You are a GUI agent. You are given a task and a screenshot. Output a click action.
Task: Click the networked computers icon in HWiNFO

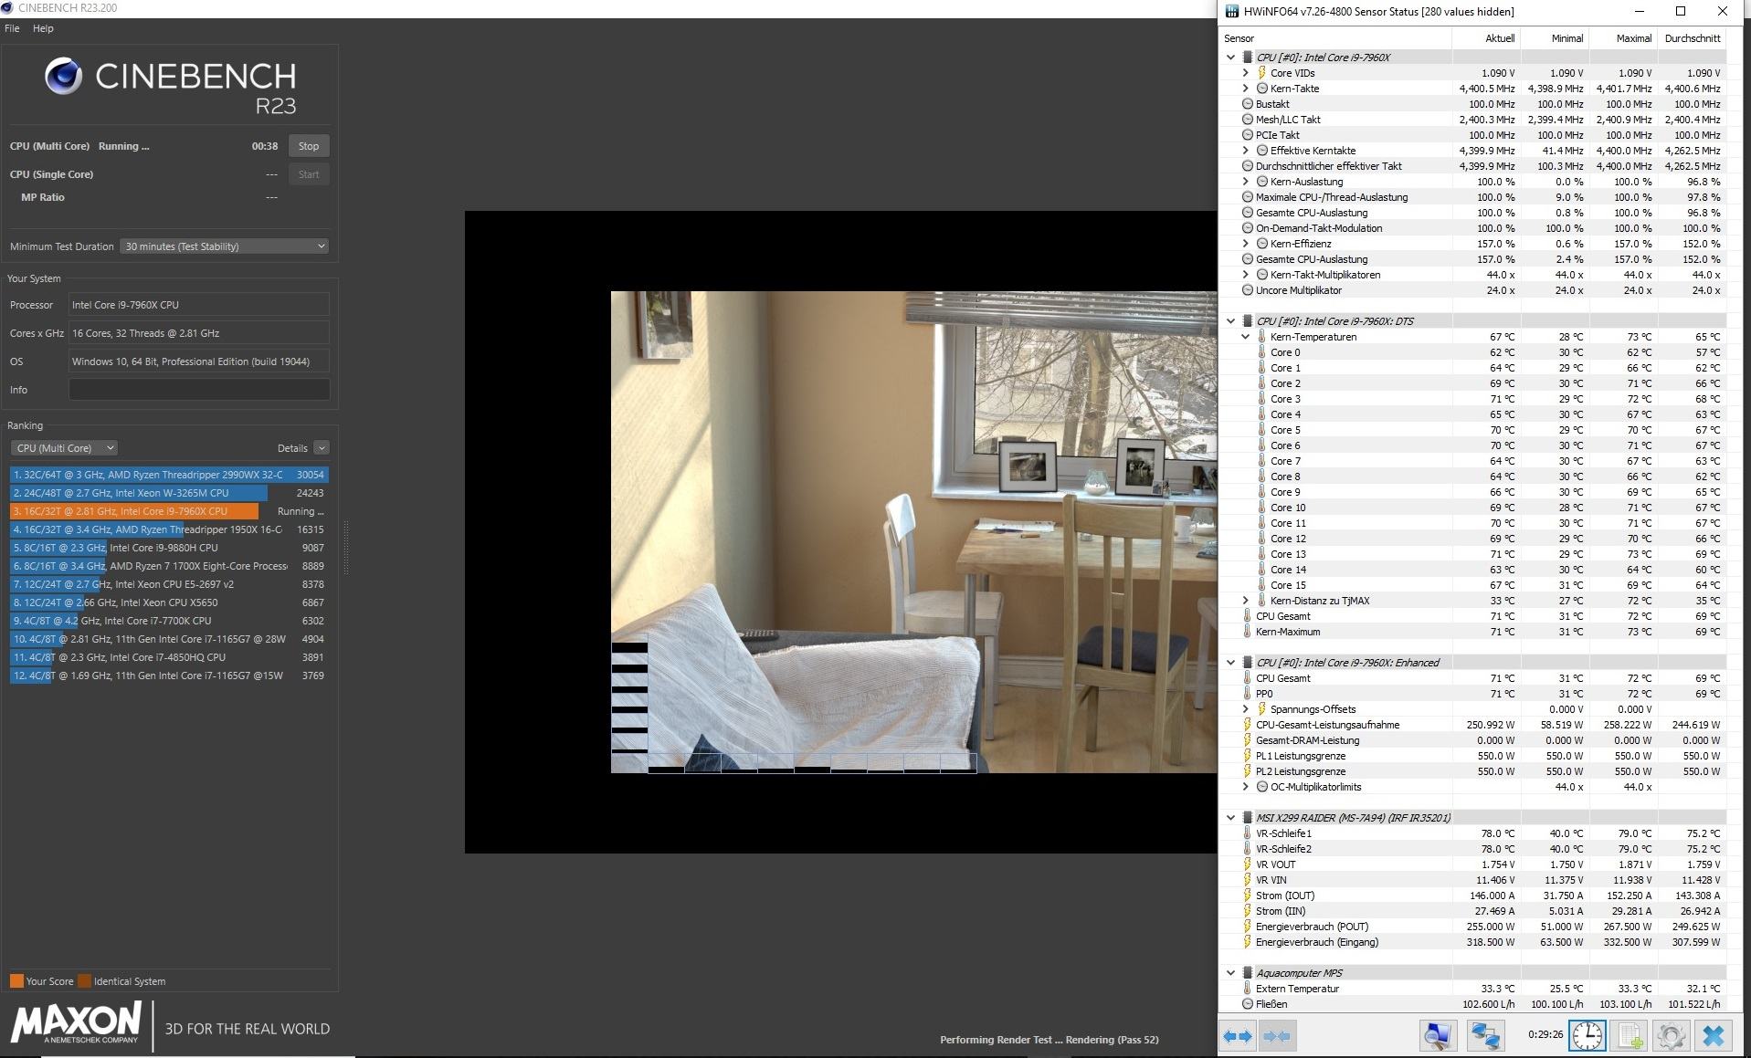[1485, 1036]
